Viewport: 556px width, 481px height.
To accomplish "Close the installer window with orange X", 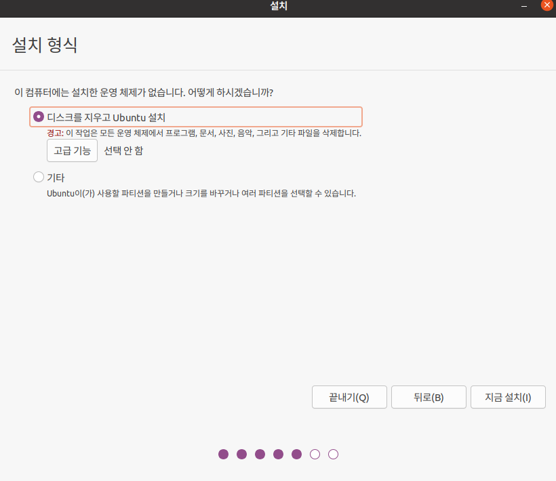I will tap(547, 5).
